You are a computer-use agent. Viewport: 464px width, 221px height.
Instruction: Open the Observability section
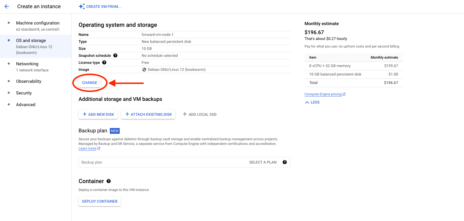tap(29, 81)
